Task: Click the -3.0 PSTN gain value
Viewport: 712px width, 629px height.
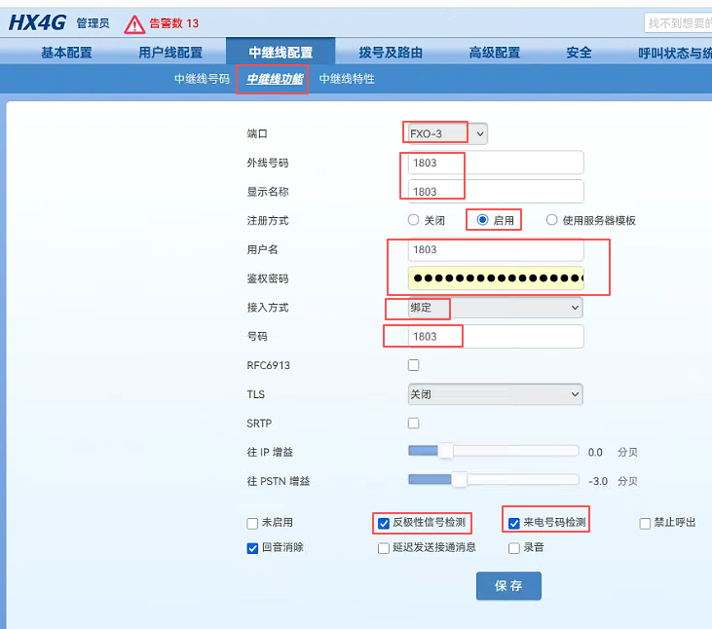Action: tap(598, 481)
